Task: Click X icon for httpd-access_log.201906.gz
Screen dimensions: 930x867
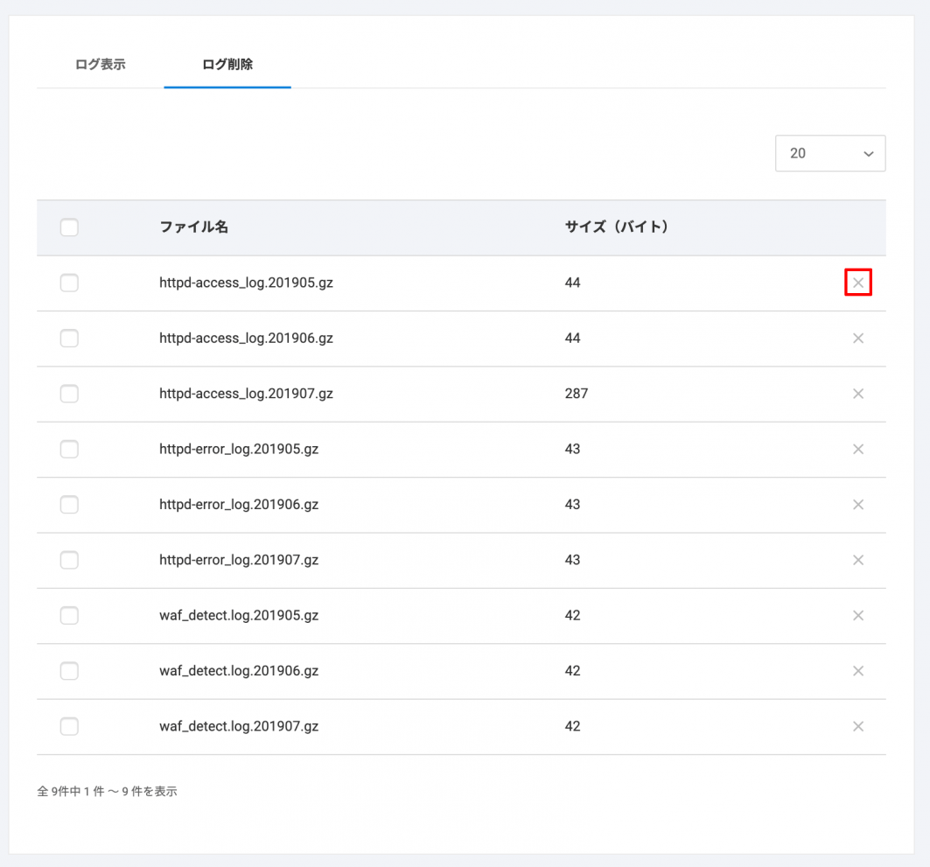Action: coord(857,339)
